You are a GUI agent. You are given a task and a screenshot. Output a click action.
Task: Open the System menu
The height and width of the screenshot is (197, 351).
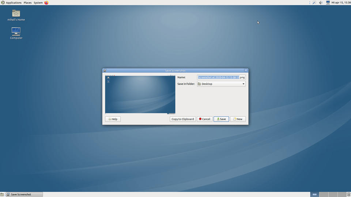tap(38, 3)
